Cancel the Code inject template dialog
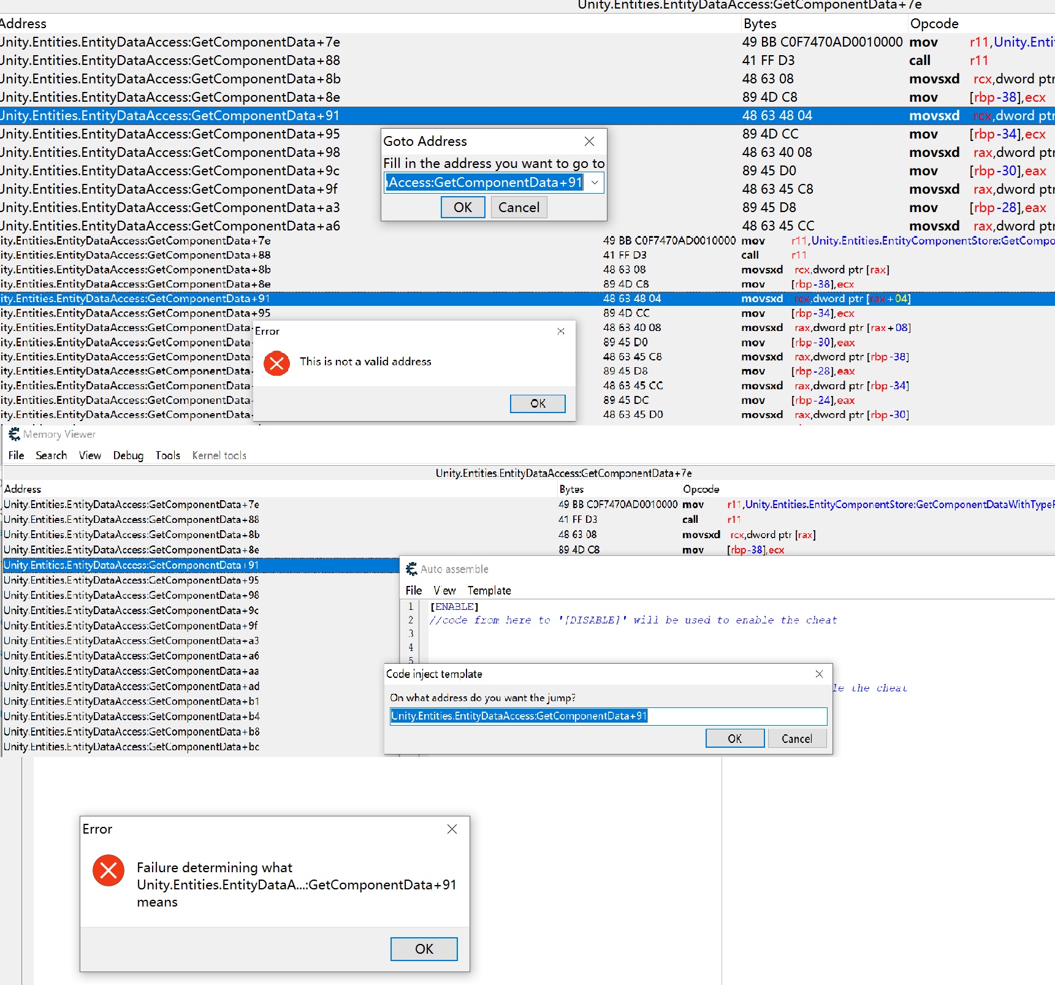This screenshot has height=985, width=1055. (x=796, y=739)
